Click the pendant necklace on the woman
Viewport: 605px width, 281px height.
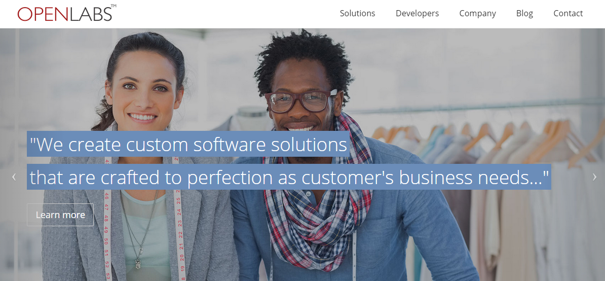[138, 262]
